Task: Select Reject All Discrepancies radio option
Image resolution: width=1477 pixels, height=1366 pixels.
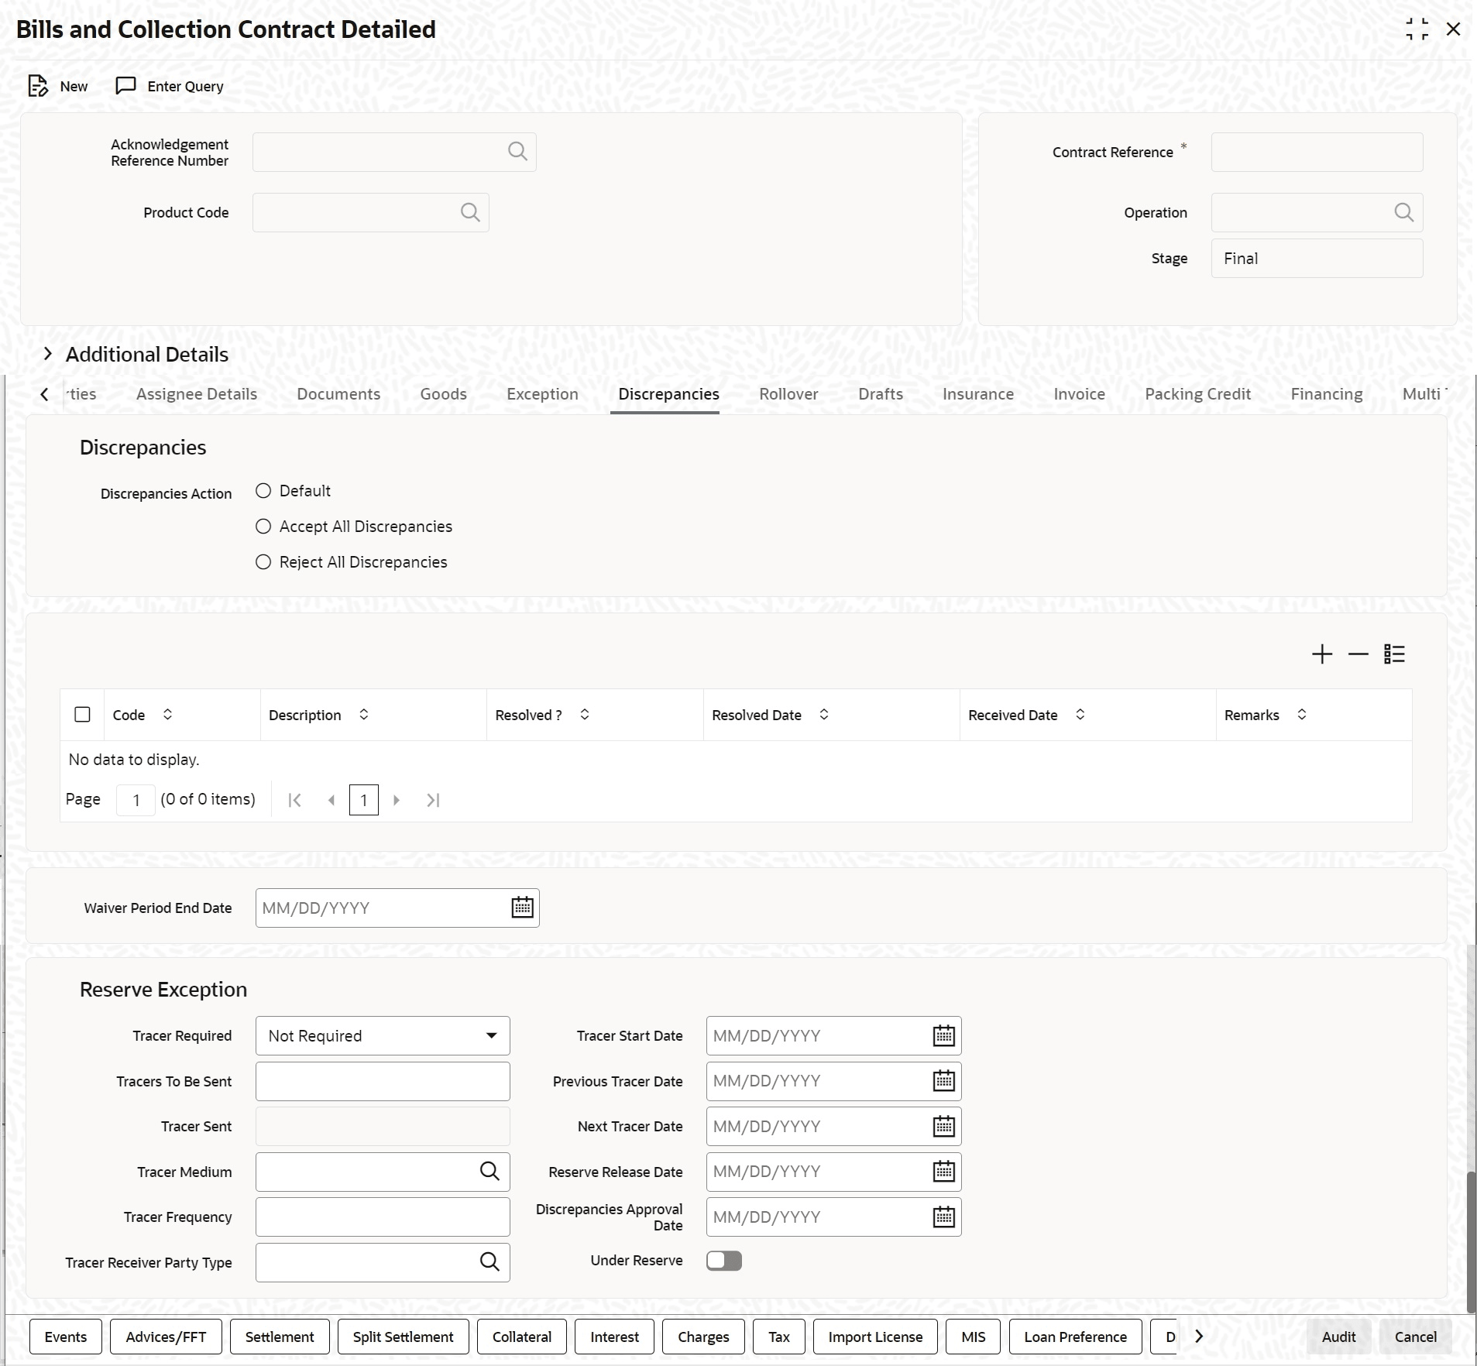Action: pos(263,562)
